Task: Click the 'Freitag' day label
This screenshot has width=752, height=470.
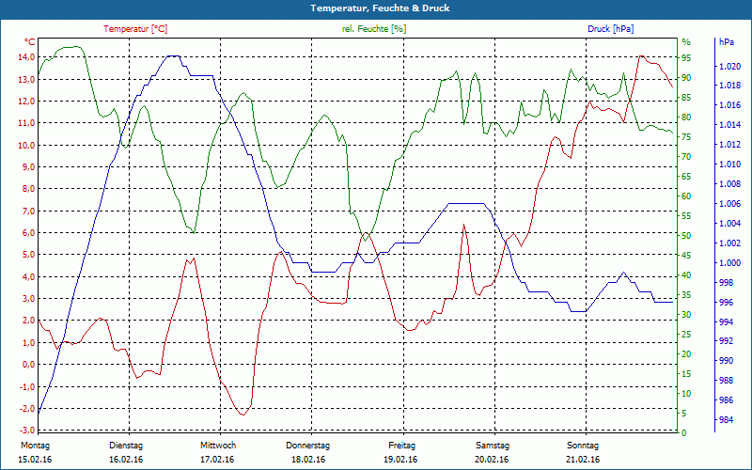Action: (402, 446)
